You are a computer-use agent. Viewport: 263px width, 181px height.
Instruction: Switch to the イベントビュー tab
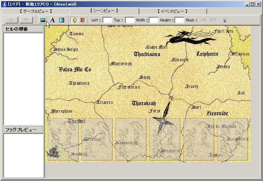point(173,11)
